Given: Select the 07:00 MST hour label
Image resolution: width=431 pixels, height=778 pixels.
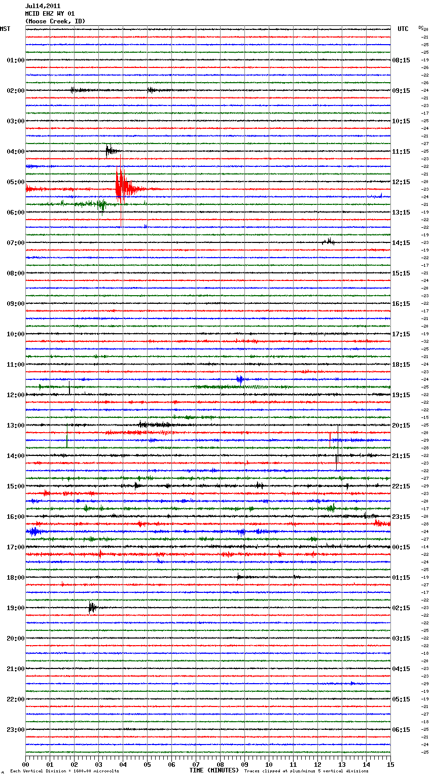Looking at the screenshot, I should pyautogui.click(x=16, y=243).
